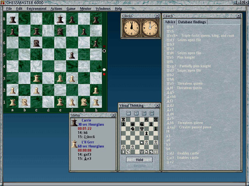Viewport: 249px width, 186px height.
Task: Close the Visual Thinking window
Action: coord(157,105)
